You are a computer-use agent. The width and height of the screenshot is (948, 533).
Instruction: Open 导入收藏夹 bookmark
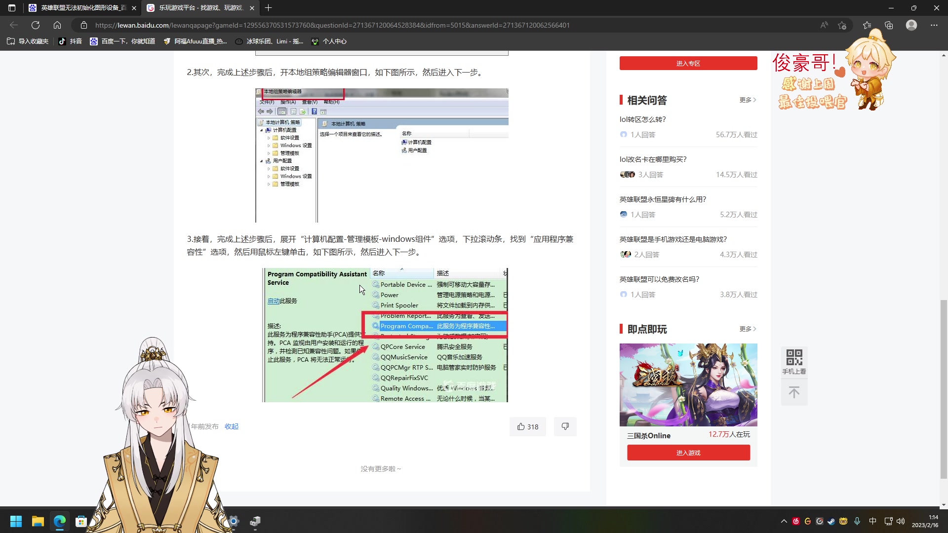[28, 41]
